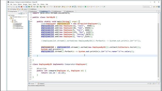Click the New Java Class green C icon
This screenshot has width=162, height=91.
click(59, 7)
